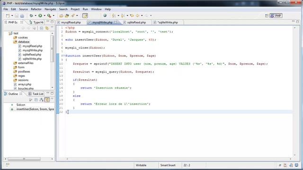This screenshot has width=303, height=170.
Task: Select the Outline view tab
Action: click(13, 94)
